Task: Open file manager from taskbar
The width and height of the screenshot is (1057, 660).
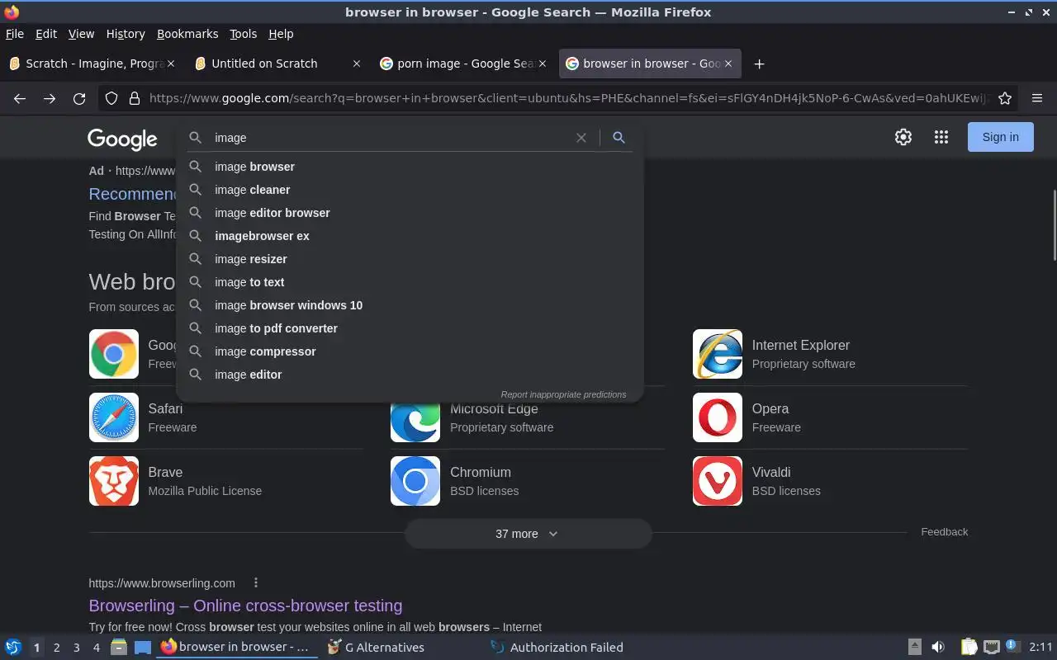Action: tap(118, 647)
